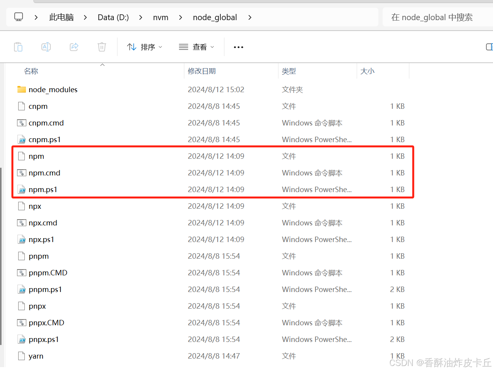
Task: Click node_global in the breadcrumb path
Action: point(215,17)
